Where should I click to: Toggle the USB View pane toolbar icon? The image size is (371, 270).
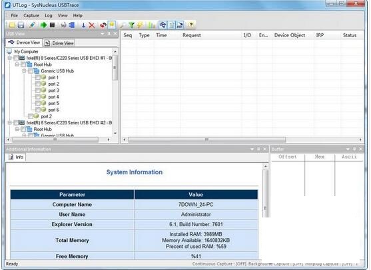coord(163,25)
